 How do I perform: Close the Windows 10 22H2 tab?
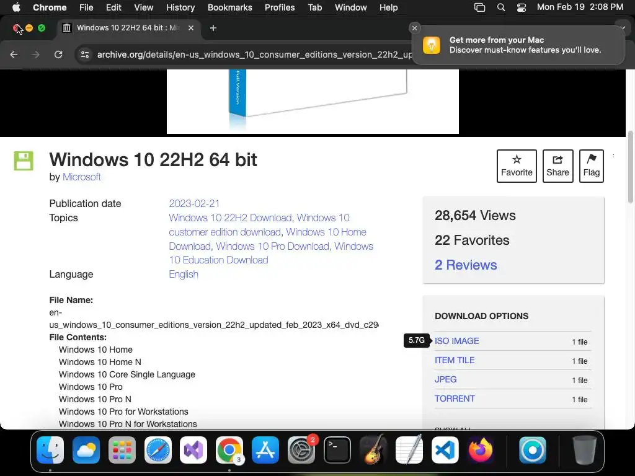[x=191, y=28]
